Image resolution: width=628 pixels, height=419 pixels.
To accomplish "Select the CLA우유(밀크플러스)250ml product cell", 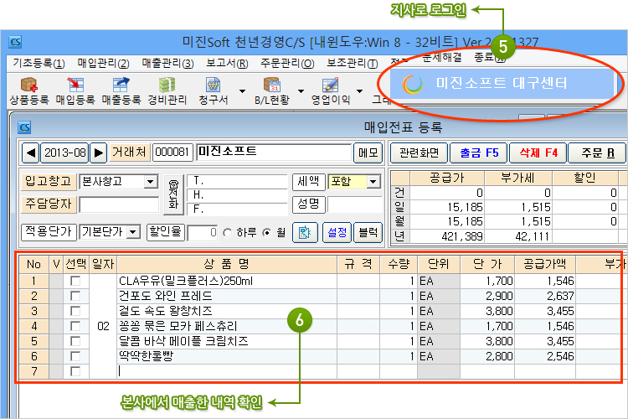I will [x=227, y=281].
